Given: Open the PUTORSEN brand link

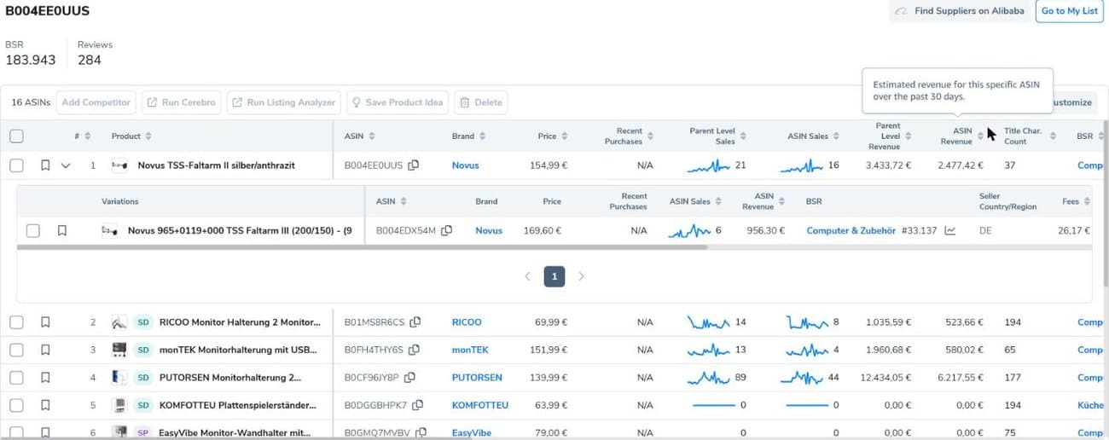Looking at the screenshot, I should [477, 377].
